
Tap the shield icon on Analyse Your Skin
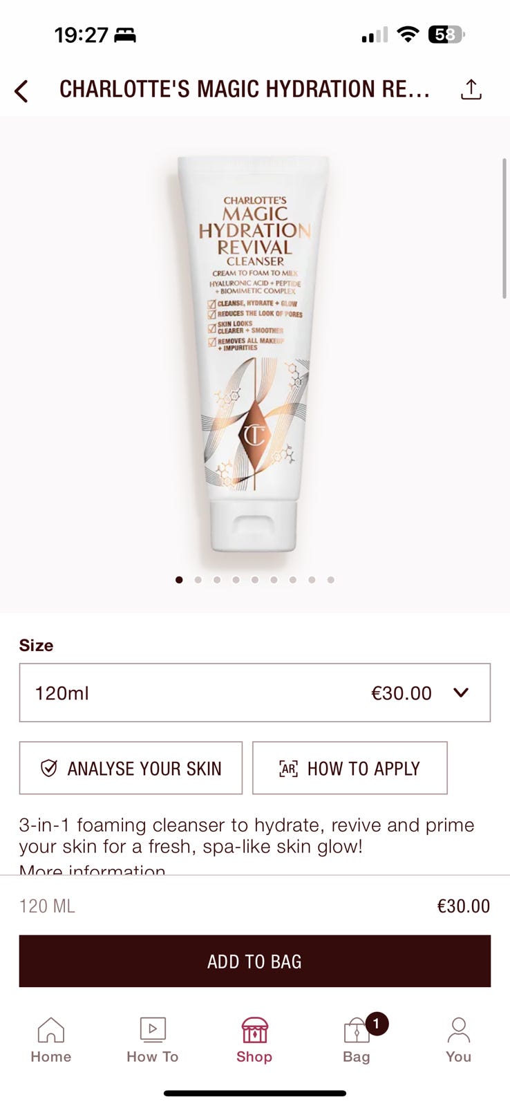[49, 768]
